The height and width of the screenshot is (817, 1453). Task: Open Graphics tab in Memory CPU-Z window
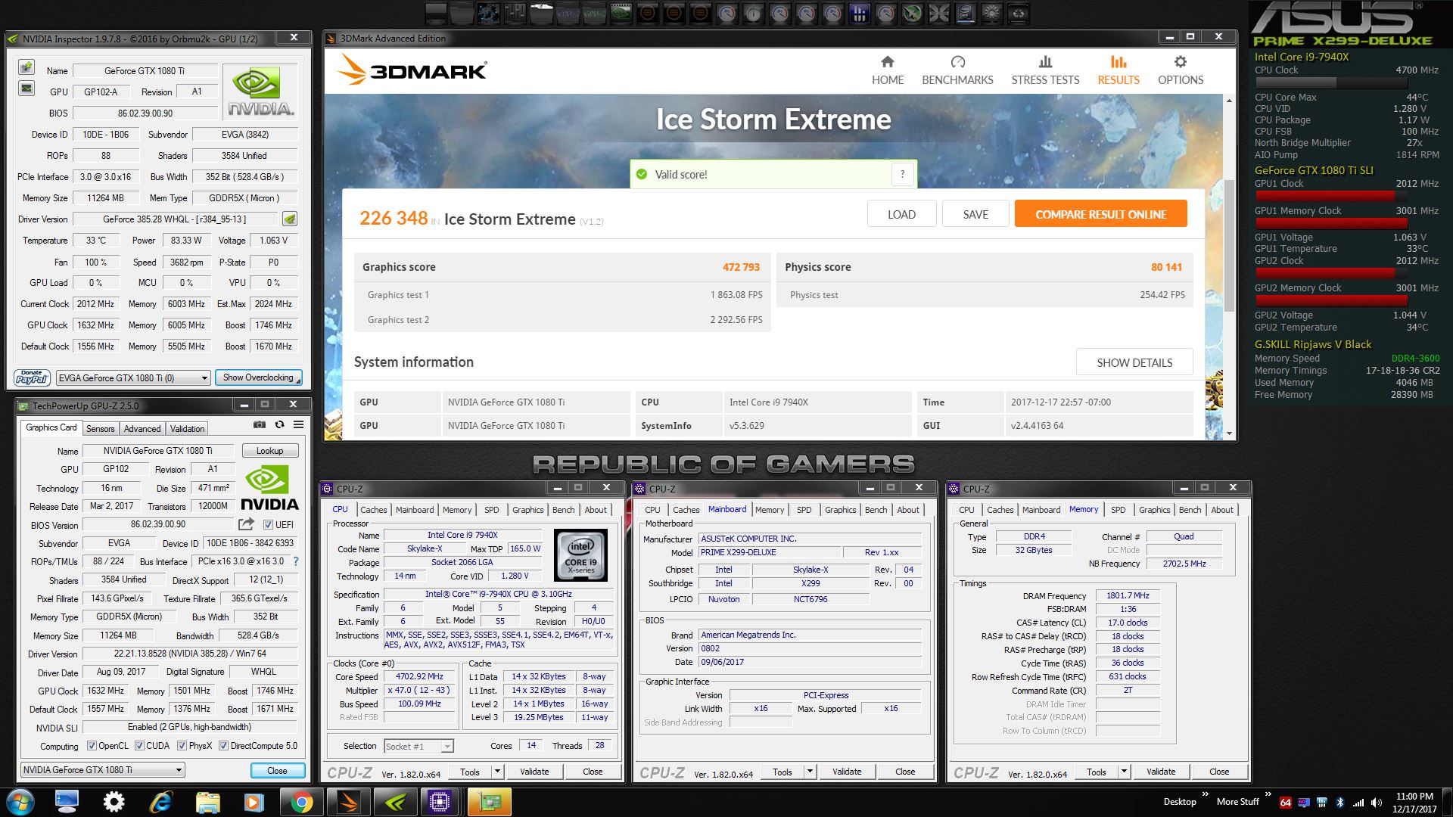coord(1154,510)
